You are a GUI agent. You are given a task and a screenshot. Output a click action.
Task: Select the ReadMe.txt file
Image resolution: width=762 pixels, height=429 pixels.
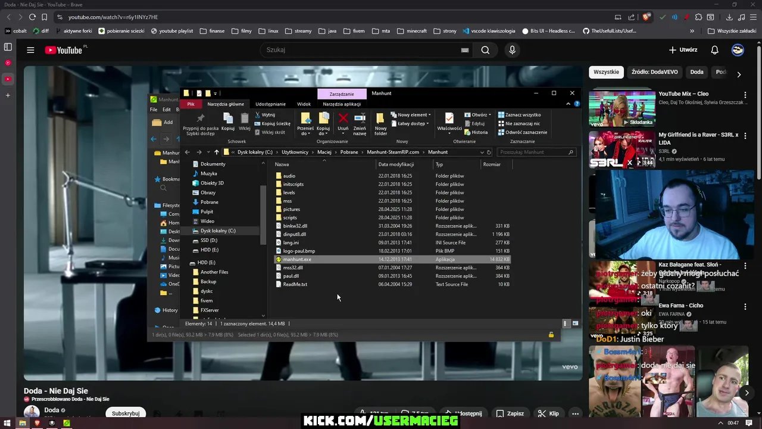pyautogui.click(x=295, y=284)
